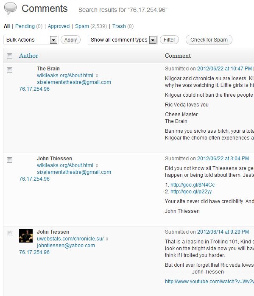
Task: Click the x beside uwebstats.com/chronicle.su/ URL
Action: (x=107, y=239)
